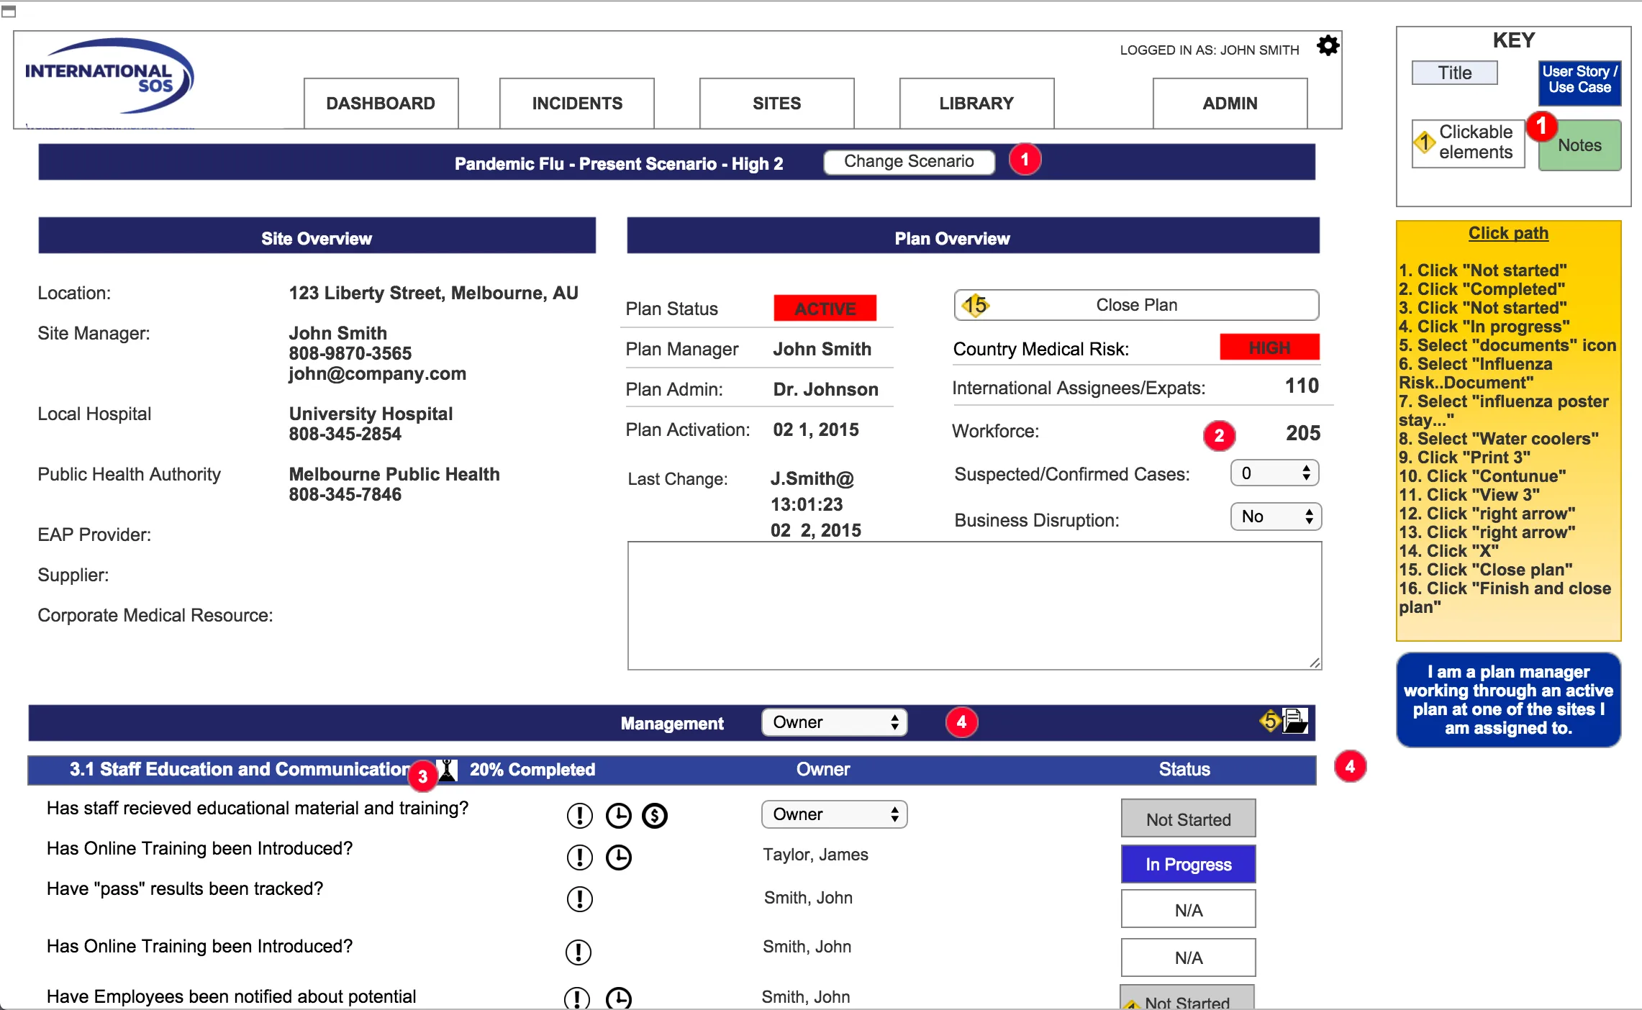Click the Melbourne Public Health text

click(394, 474)
